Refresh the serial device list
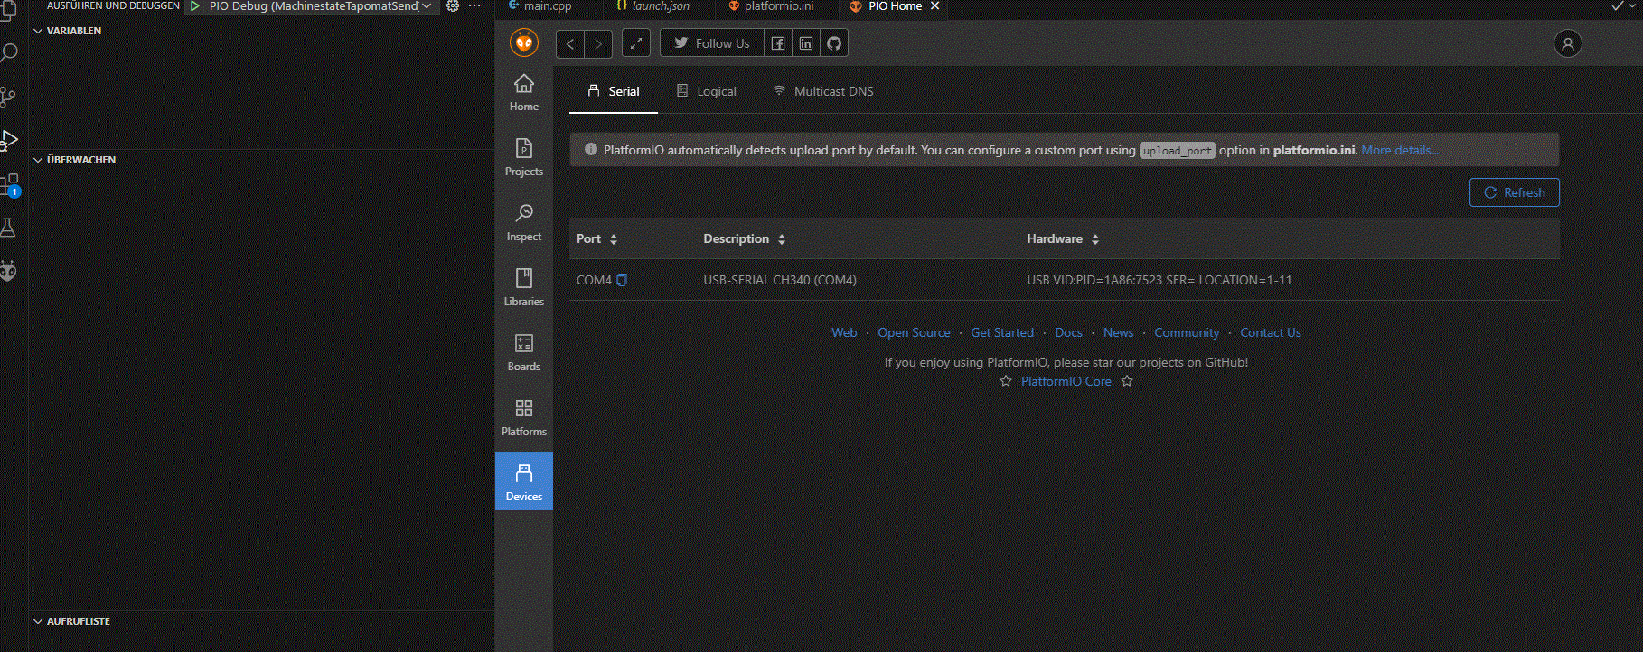Viewport: 1643px width, 652px height. coord(1515,192)
